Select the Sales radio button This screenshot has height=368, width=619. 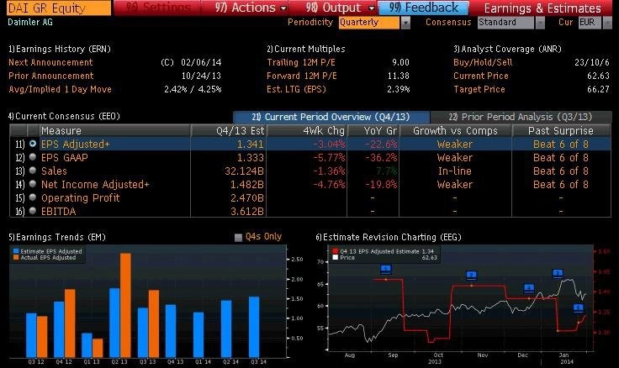click(x=33, y=171)
